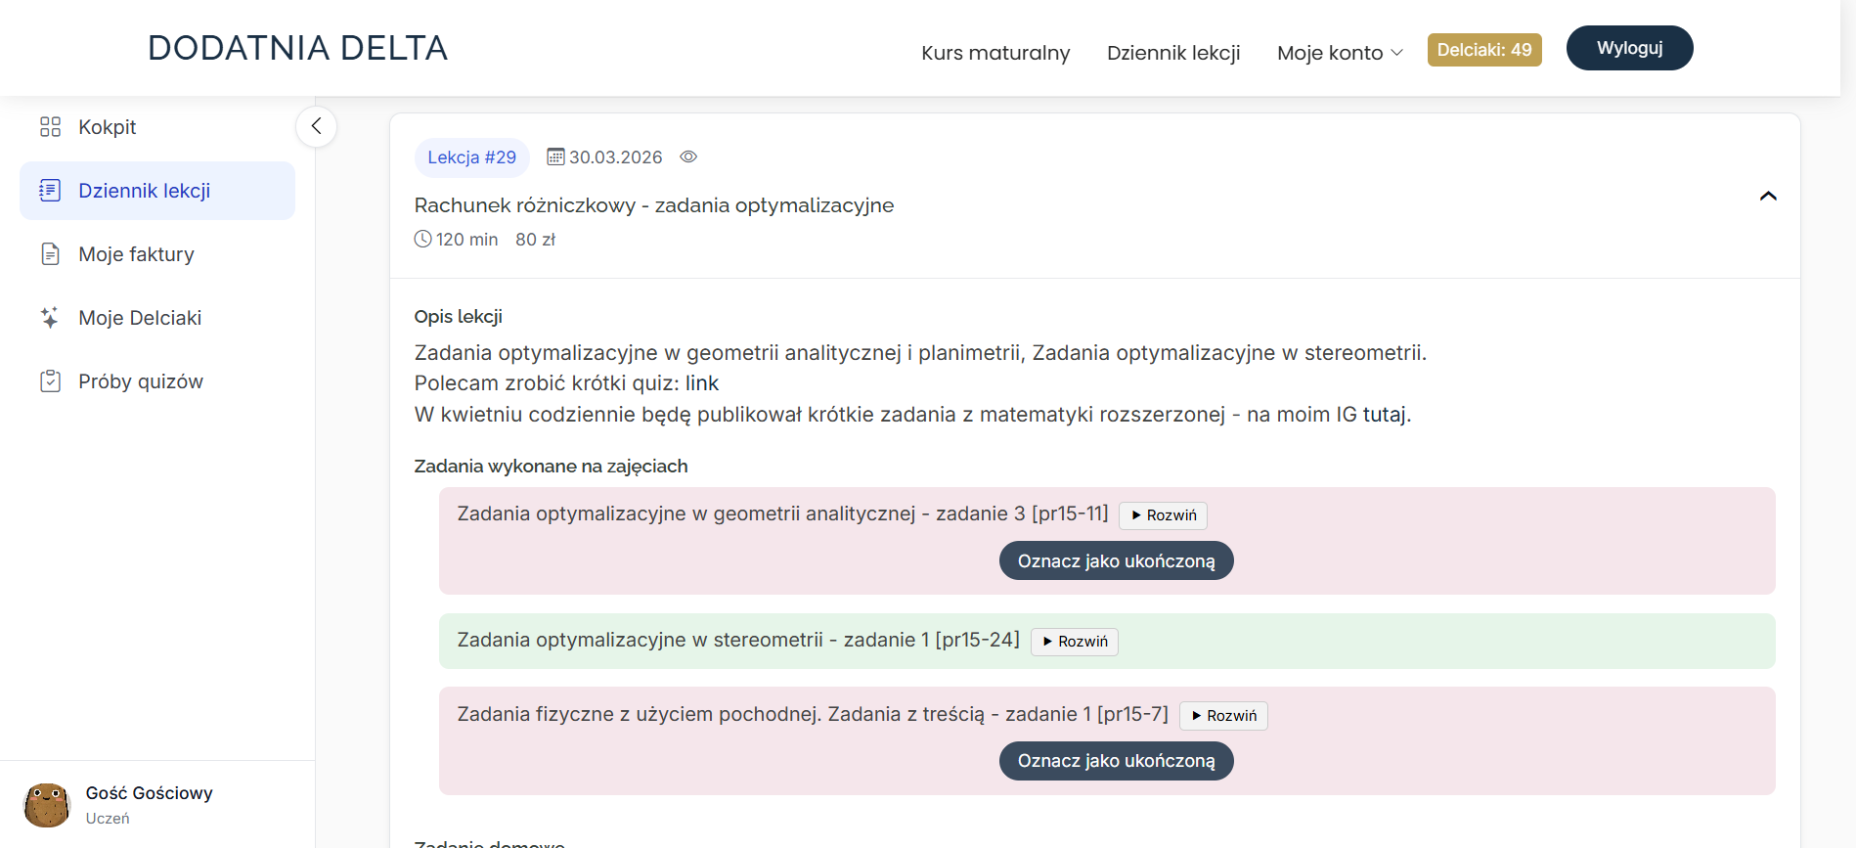Open Kurs maturalny in the top menu

995,53
